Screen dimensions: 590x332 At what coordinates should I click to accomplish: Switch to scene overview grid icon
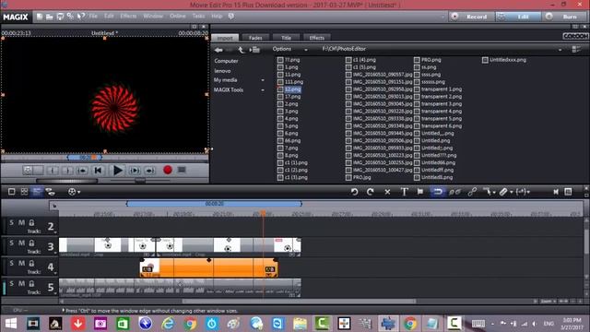click(25, 192)
